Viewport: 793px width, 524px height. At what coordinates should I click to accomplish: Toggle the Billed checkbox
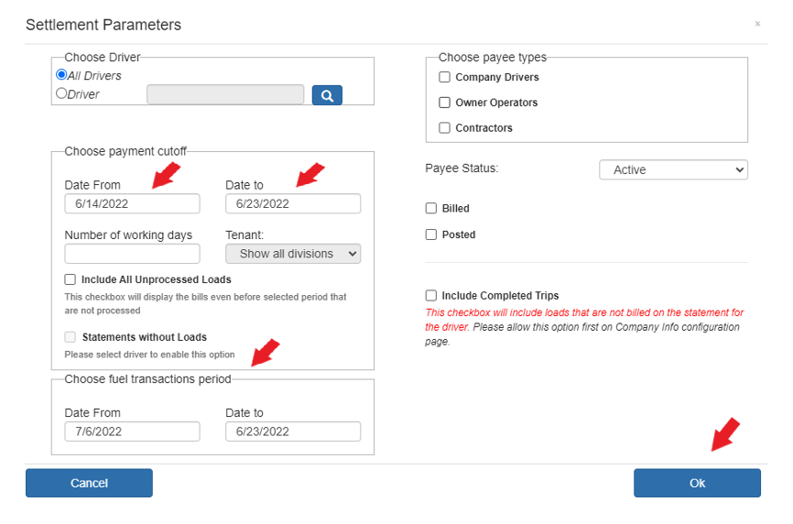coord(431,208)
